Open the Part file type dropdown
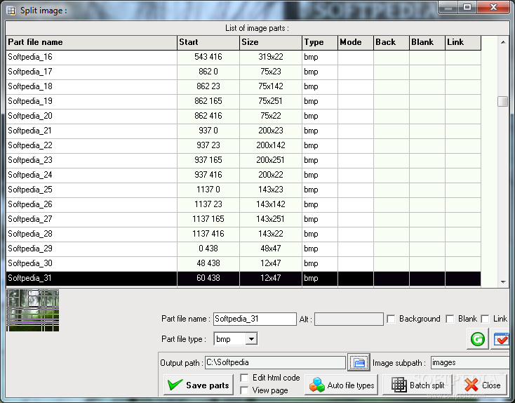The height and width of the screenshot is (403, 515). tap(251, 339)
